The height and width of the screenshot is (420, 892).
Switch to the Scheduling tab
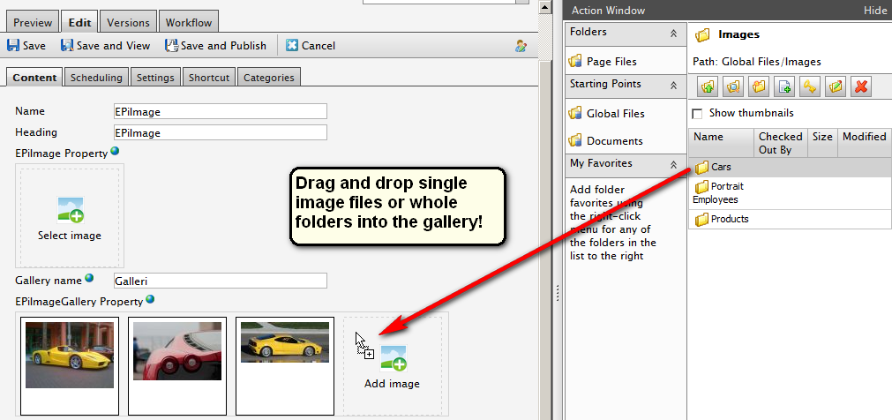(96, 78)
